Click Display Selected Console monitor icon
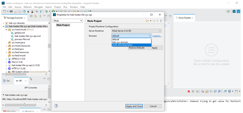 point(230,91)
